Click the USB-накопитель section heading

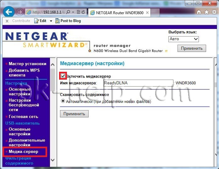23,123
